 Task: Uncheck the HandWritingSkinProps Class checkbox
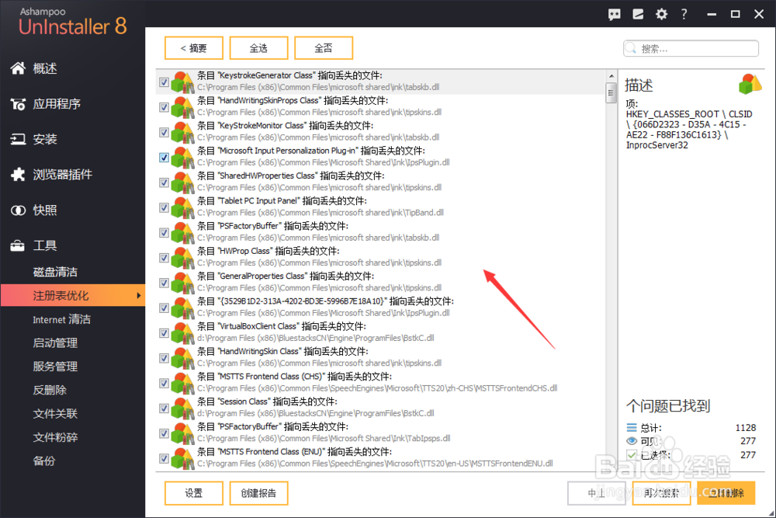point(164,107)
